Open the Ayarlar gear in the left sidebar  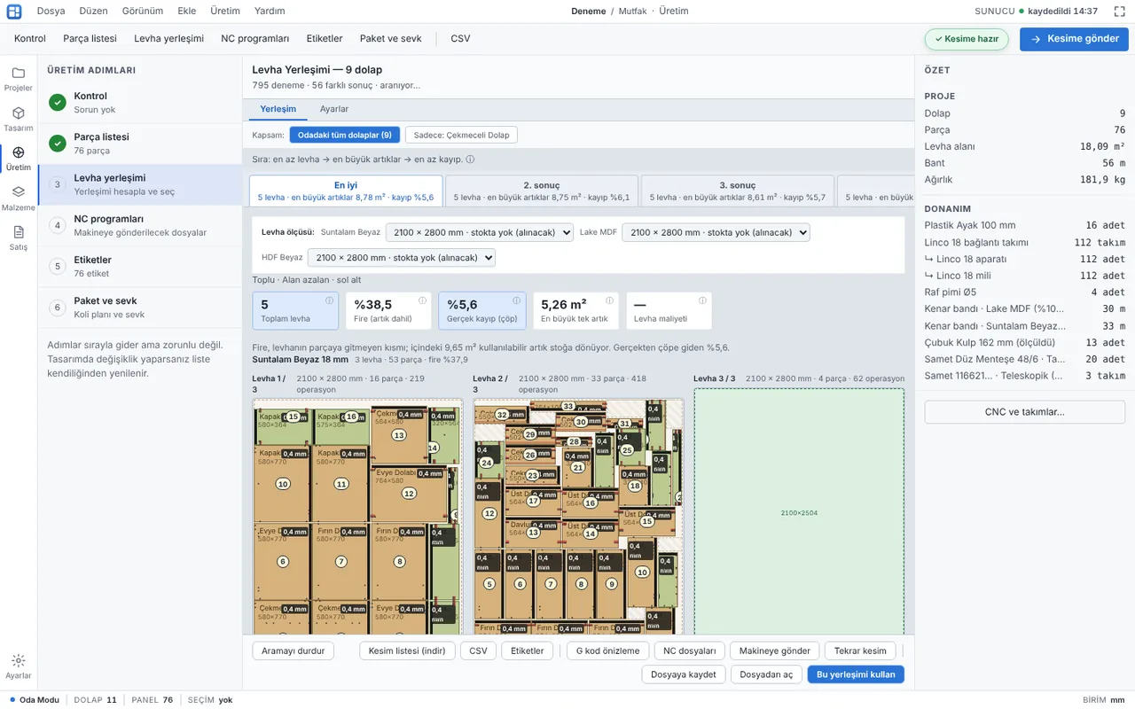pos(19,666)
